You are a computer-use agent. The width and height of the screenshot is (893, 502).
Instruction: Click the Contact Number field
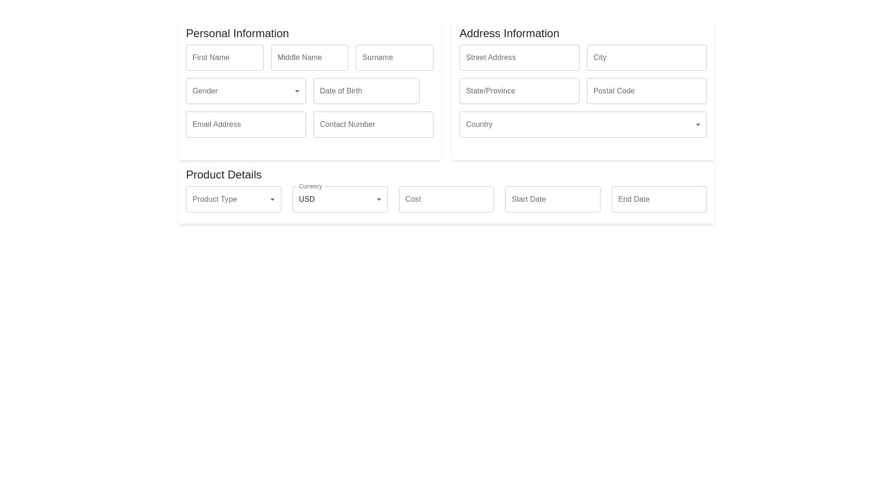pyautogui.click(x=373, y=125)
